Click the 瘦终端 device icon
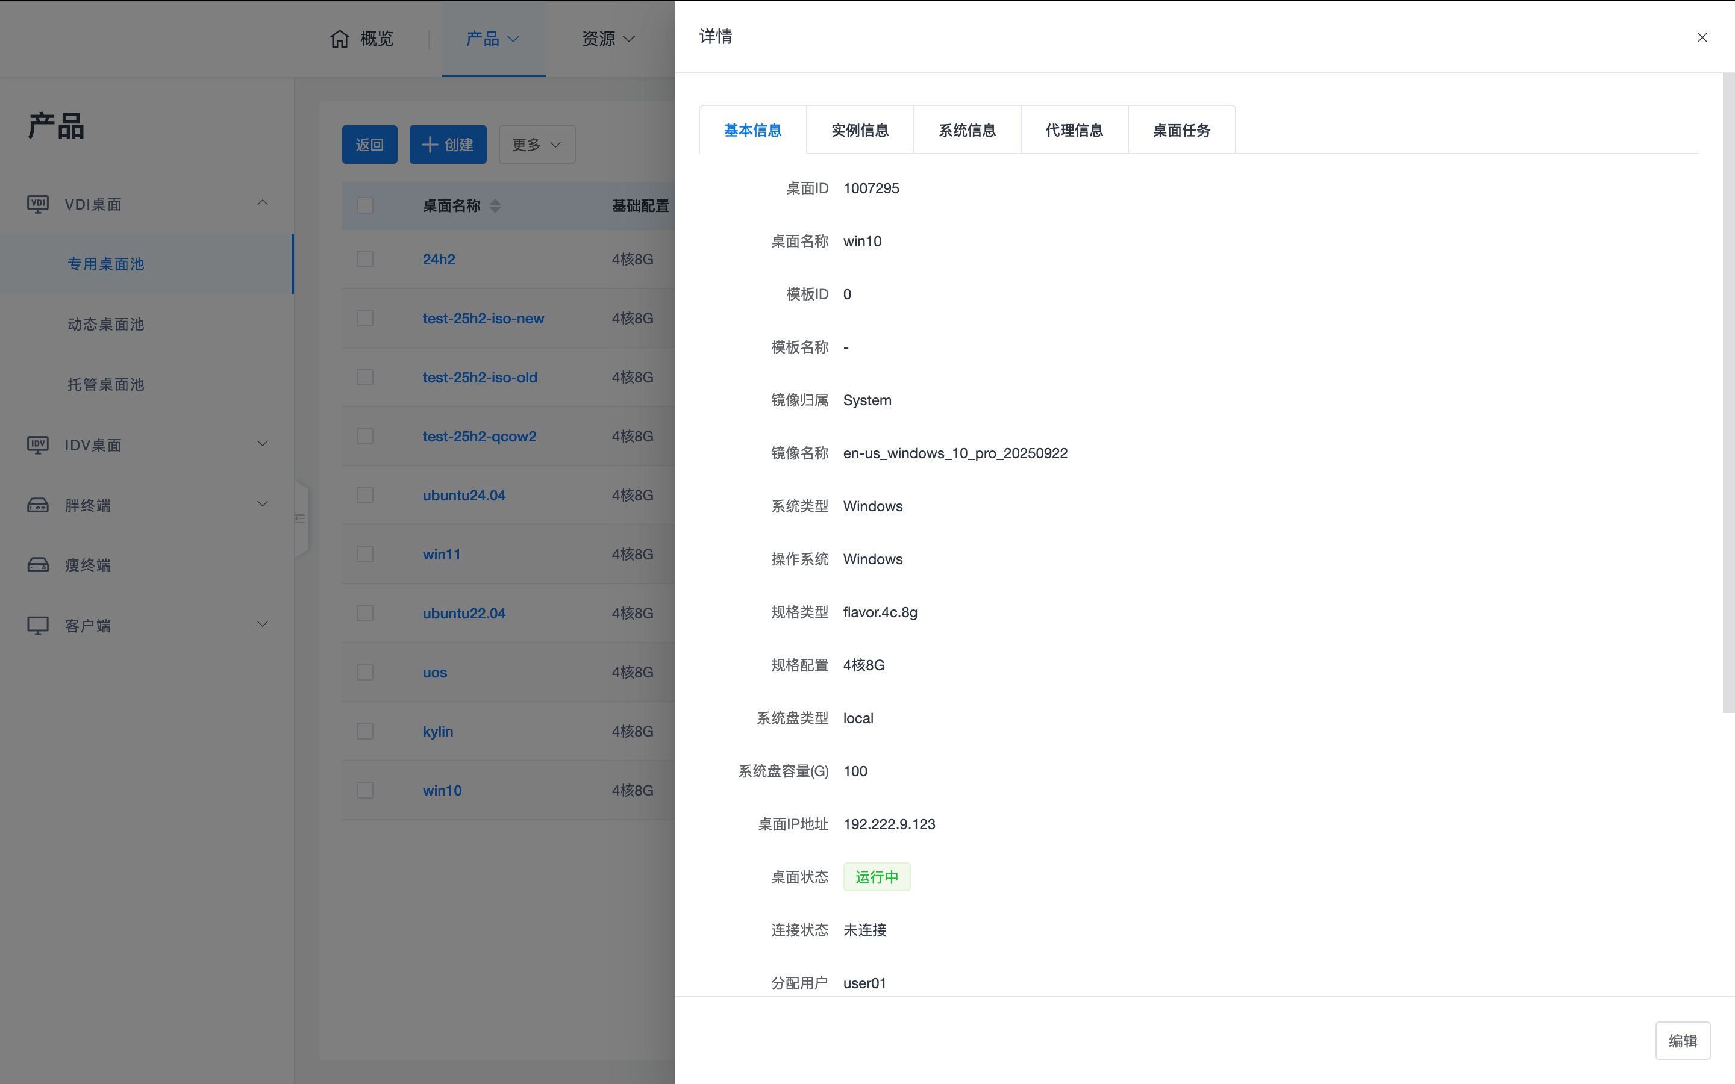This screenshot has width=1735, height=1084. (x=38, y=565)
